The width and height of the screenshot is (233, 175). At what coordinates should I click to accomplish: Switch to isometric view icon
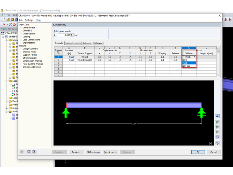(217, 137)
